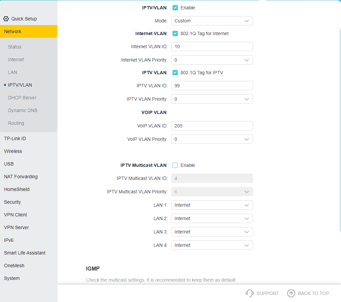
Task: Click the BACK TO TOP link
Action: coord(313,293)
